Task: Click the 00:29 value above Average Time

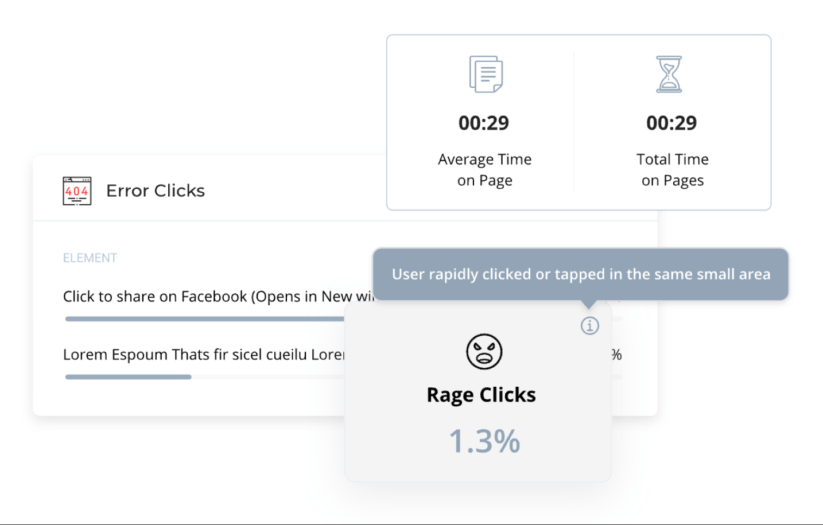Action: pyautogui.click(x=484, y=123)
